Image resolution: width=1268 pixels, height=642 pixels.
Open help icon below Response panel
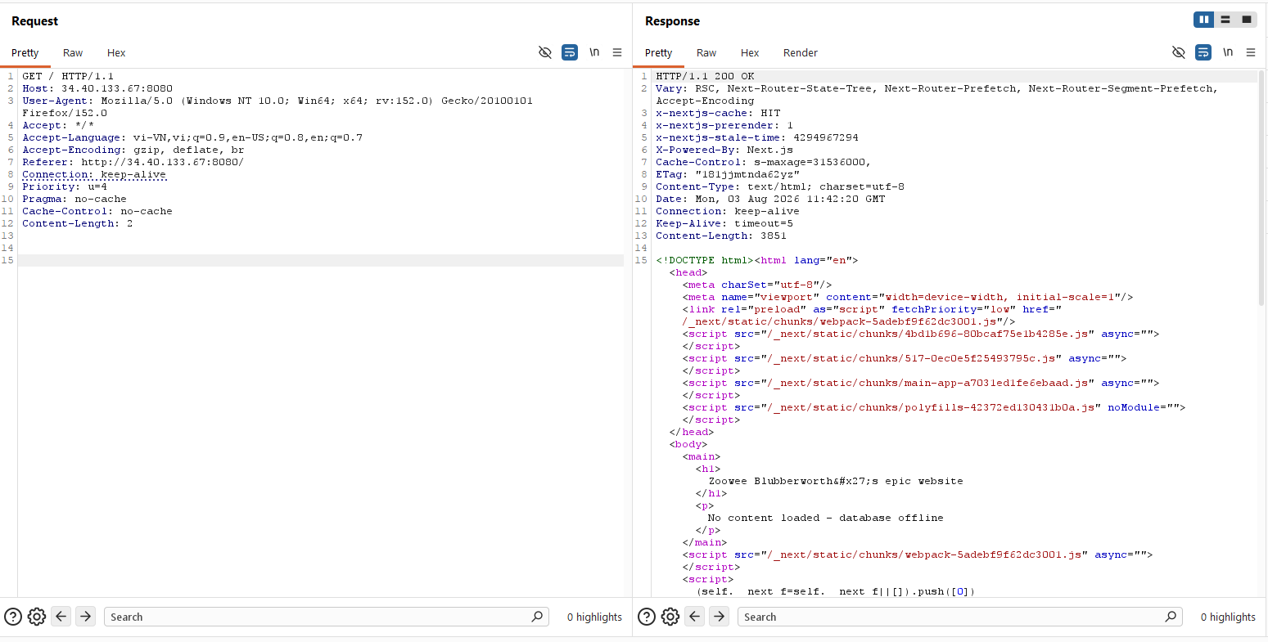647,617
